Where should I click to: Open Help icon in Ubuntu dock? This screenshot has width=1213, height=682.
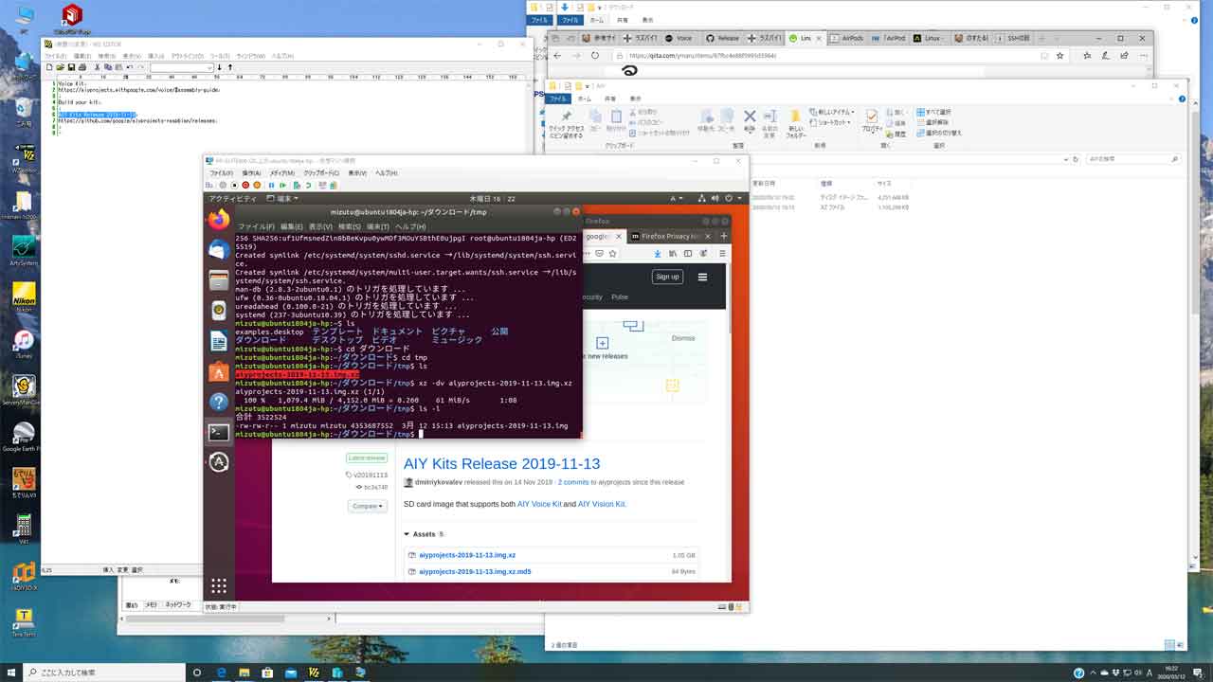pos(219,402)
